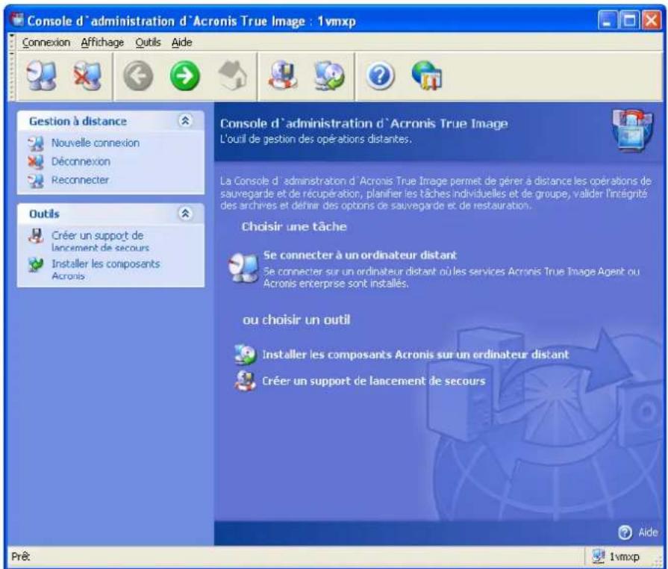
Task: Open the Connexion menu
Action: (x=46, y=43)
